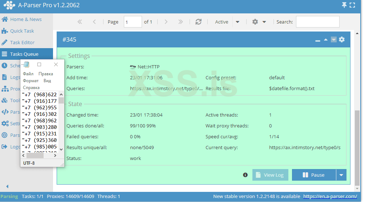Image resolution: width=365 pixels, height=202 pixels.
Task: Open Home & News in sidebar
Action: point(26,19)
